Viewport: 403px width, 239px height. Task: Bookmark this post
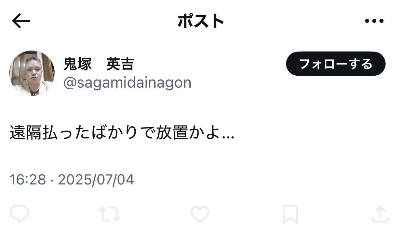click(x=290, y=214)
